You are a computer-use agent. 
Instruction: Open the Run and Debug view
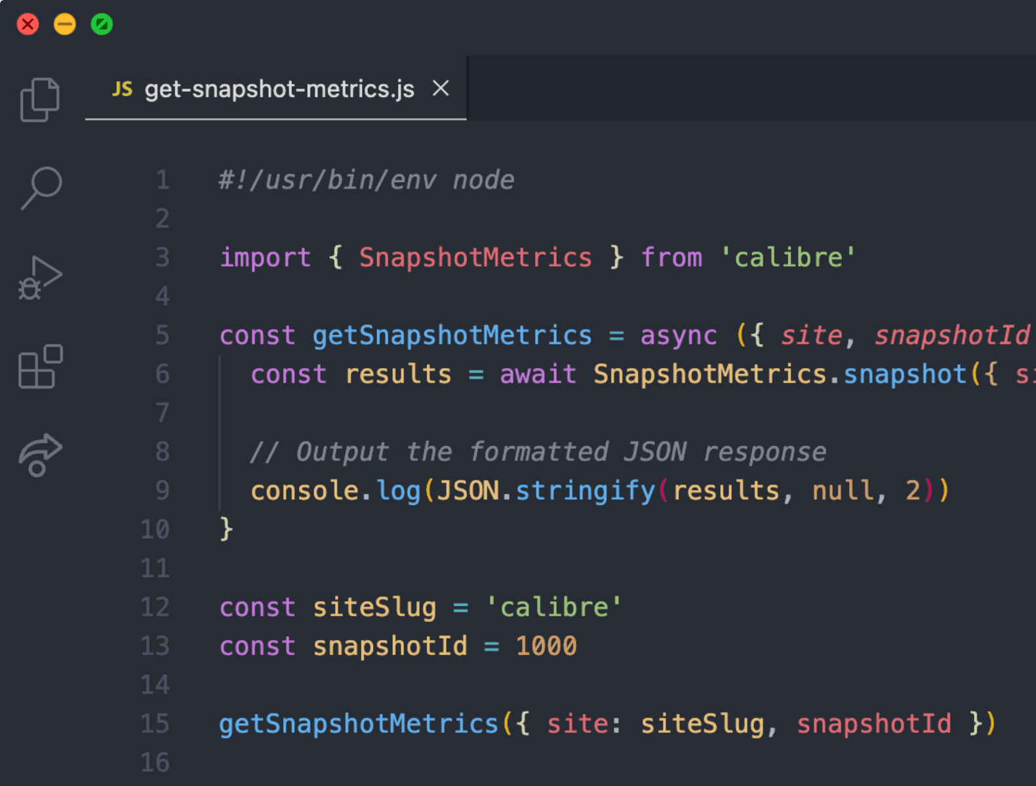pos(40,278)
